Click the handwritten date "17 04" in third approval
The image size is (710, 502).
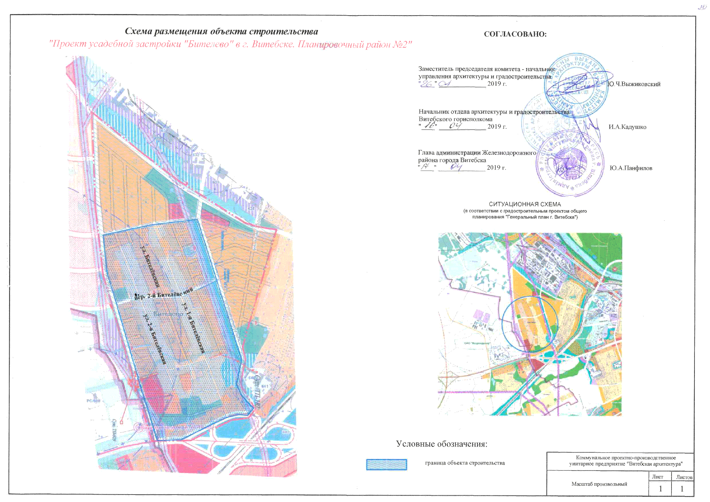[x=441, y=167]
